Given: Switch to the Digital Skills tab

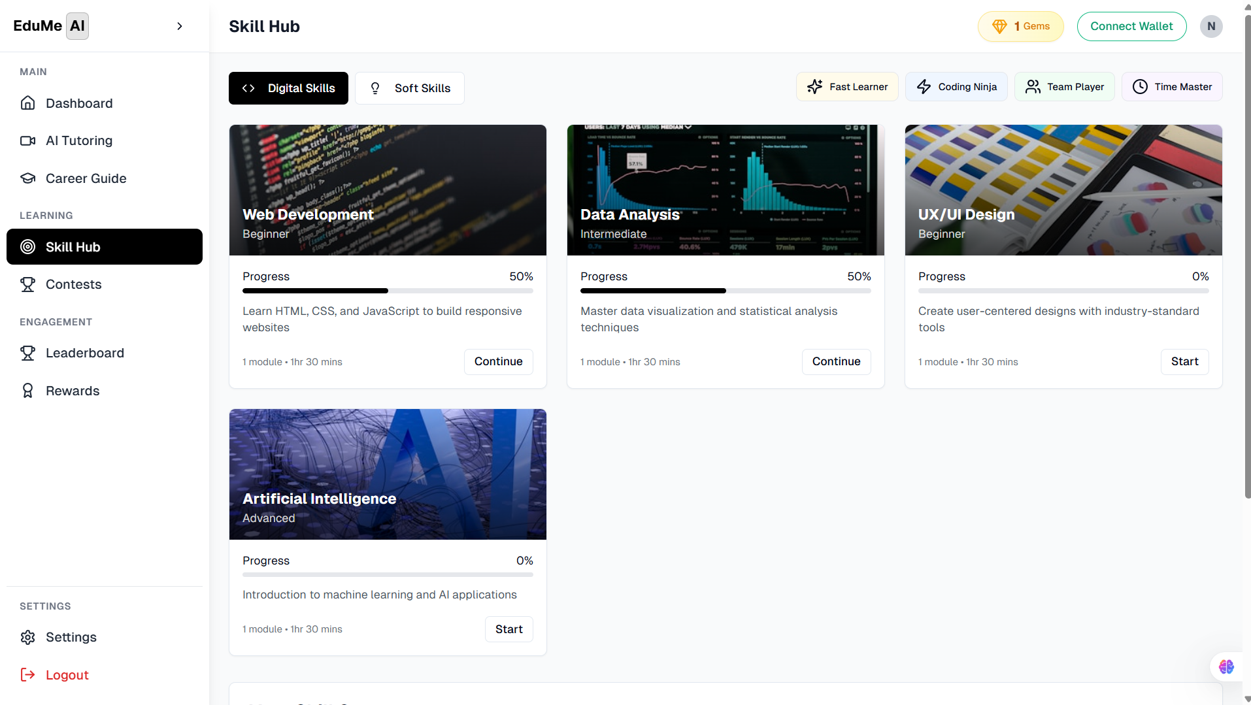Looking at the screenshot, I should (288, 88).
